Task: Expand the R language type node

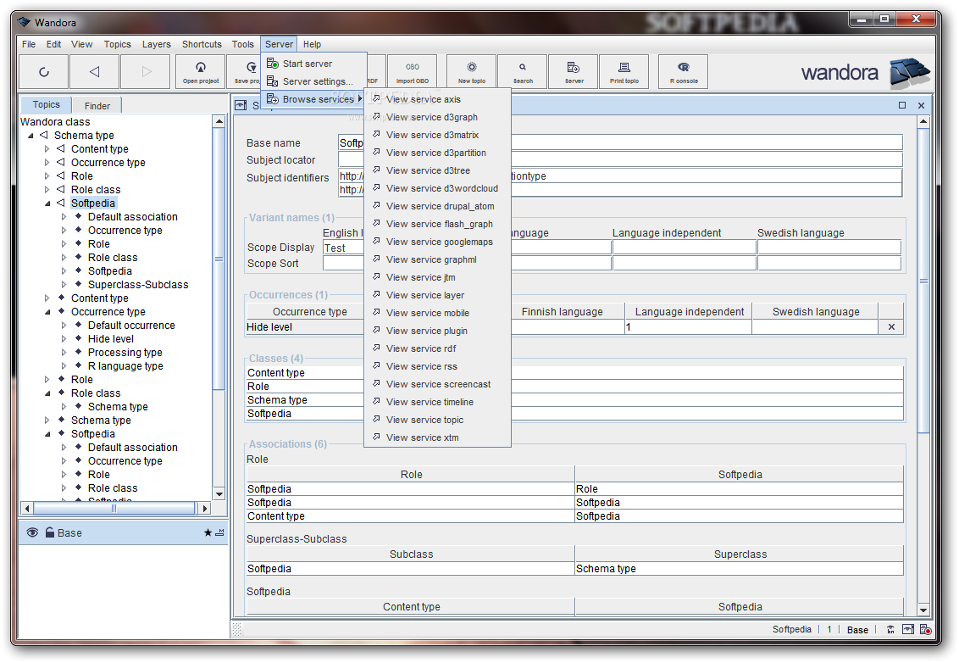Action: pos(64,366)
